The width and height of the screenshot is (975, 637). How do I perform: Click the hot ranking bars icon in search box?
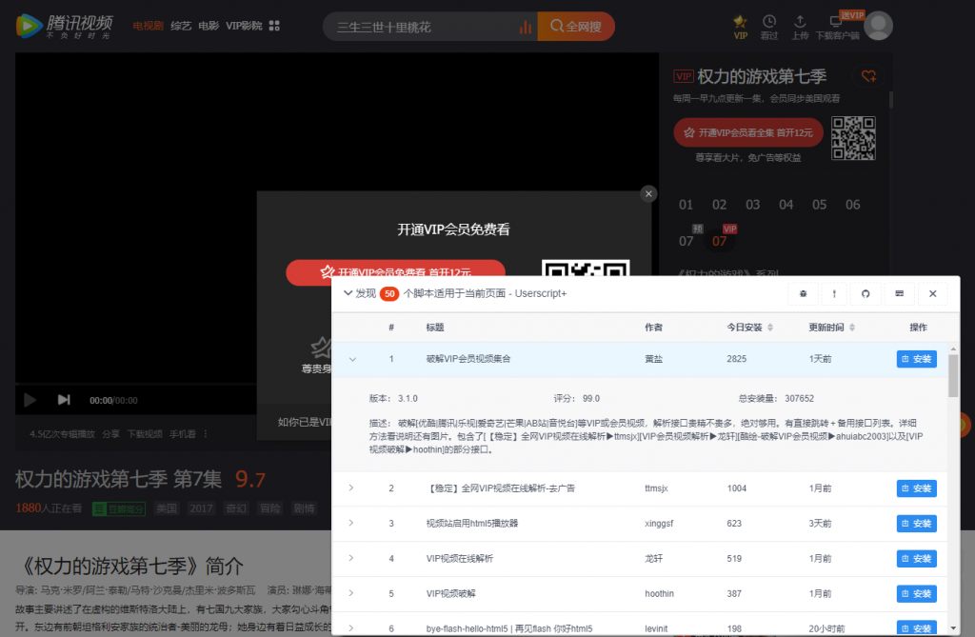pos(526,27)
